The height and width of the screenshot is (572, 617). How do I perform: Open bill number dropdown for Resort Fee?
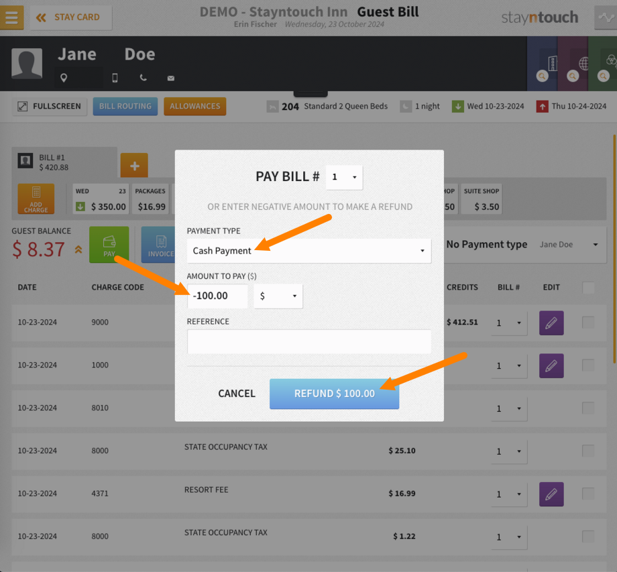point(509,494)
